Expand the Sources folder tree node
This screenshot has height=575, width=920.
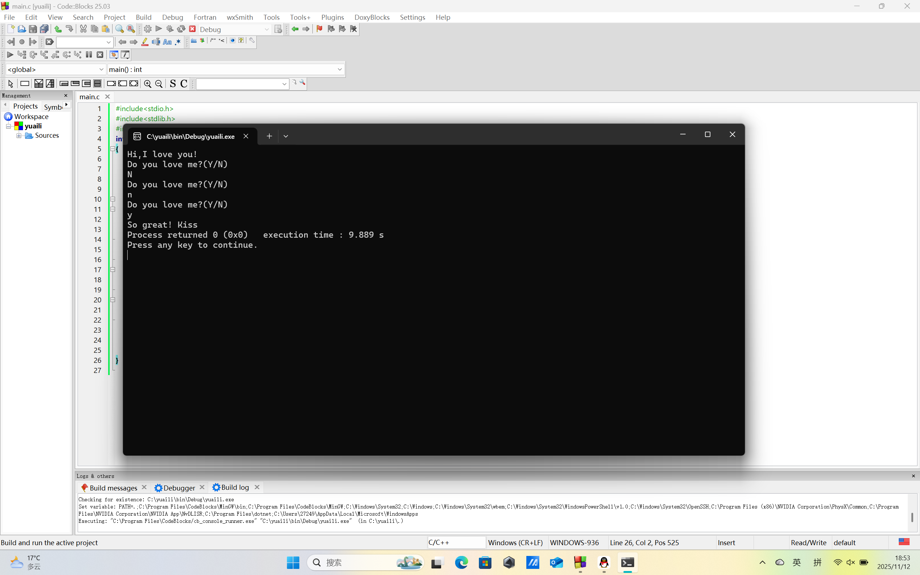(x=19, y=136)
